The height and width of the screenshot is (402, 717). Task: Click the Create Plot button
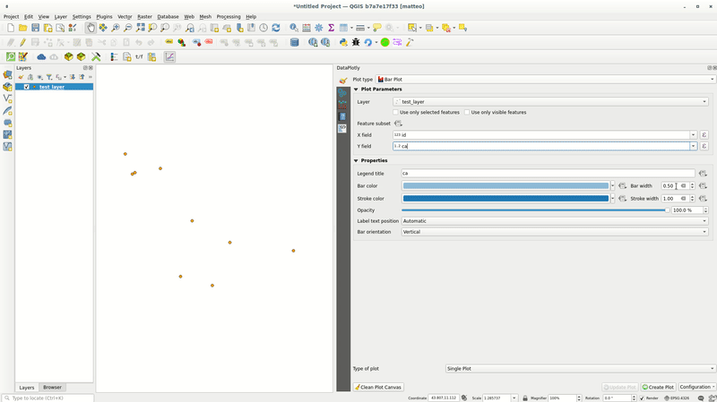[x=658, y=388]
